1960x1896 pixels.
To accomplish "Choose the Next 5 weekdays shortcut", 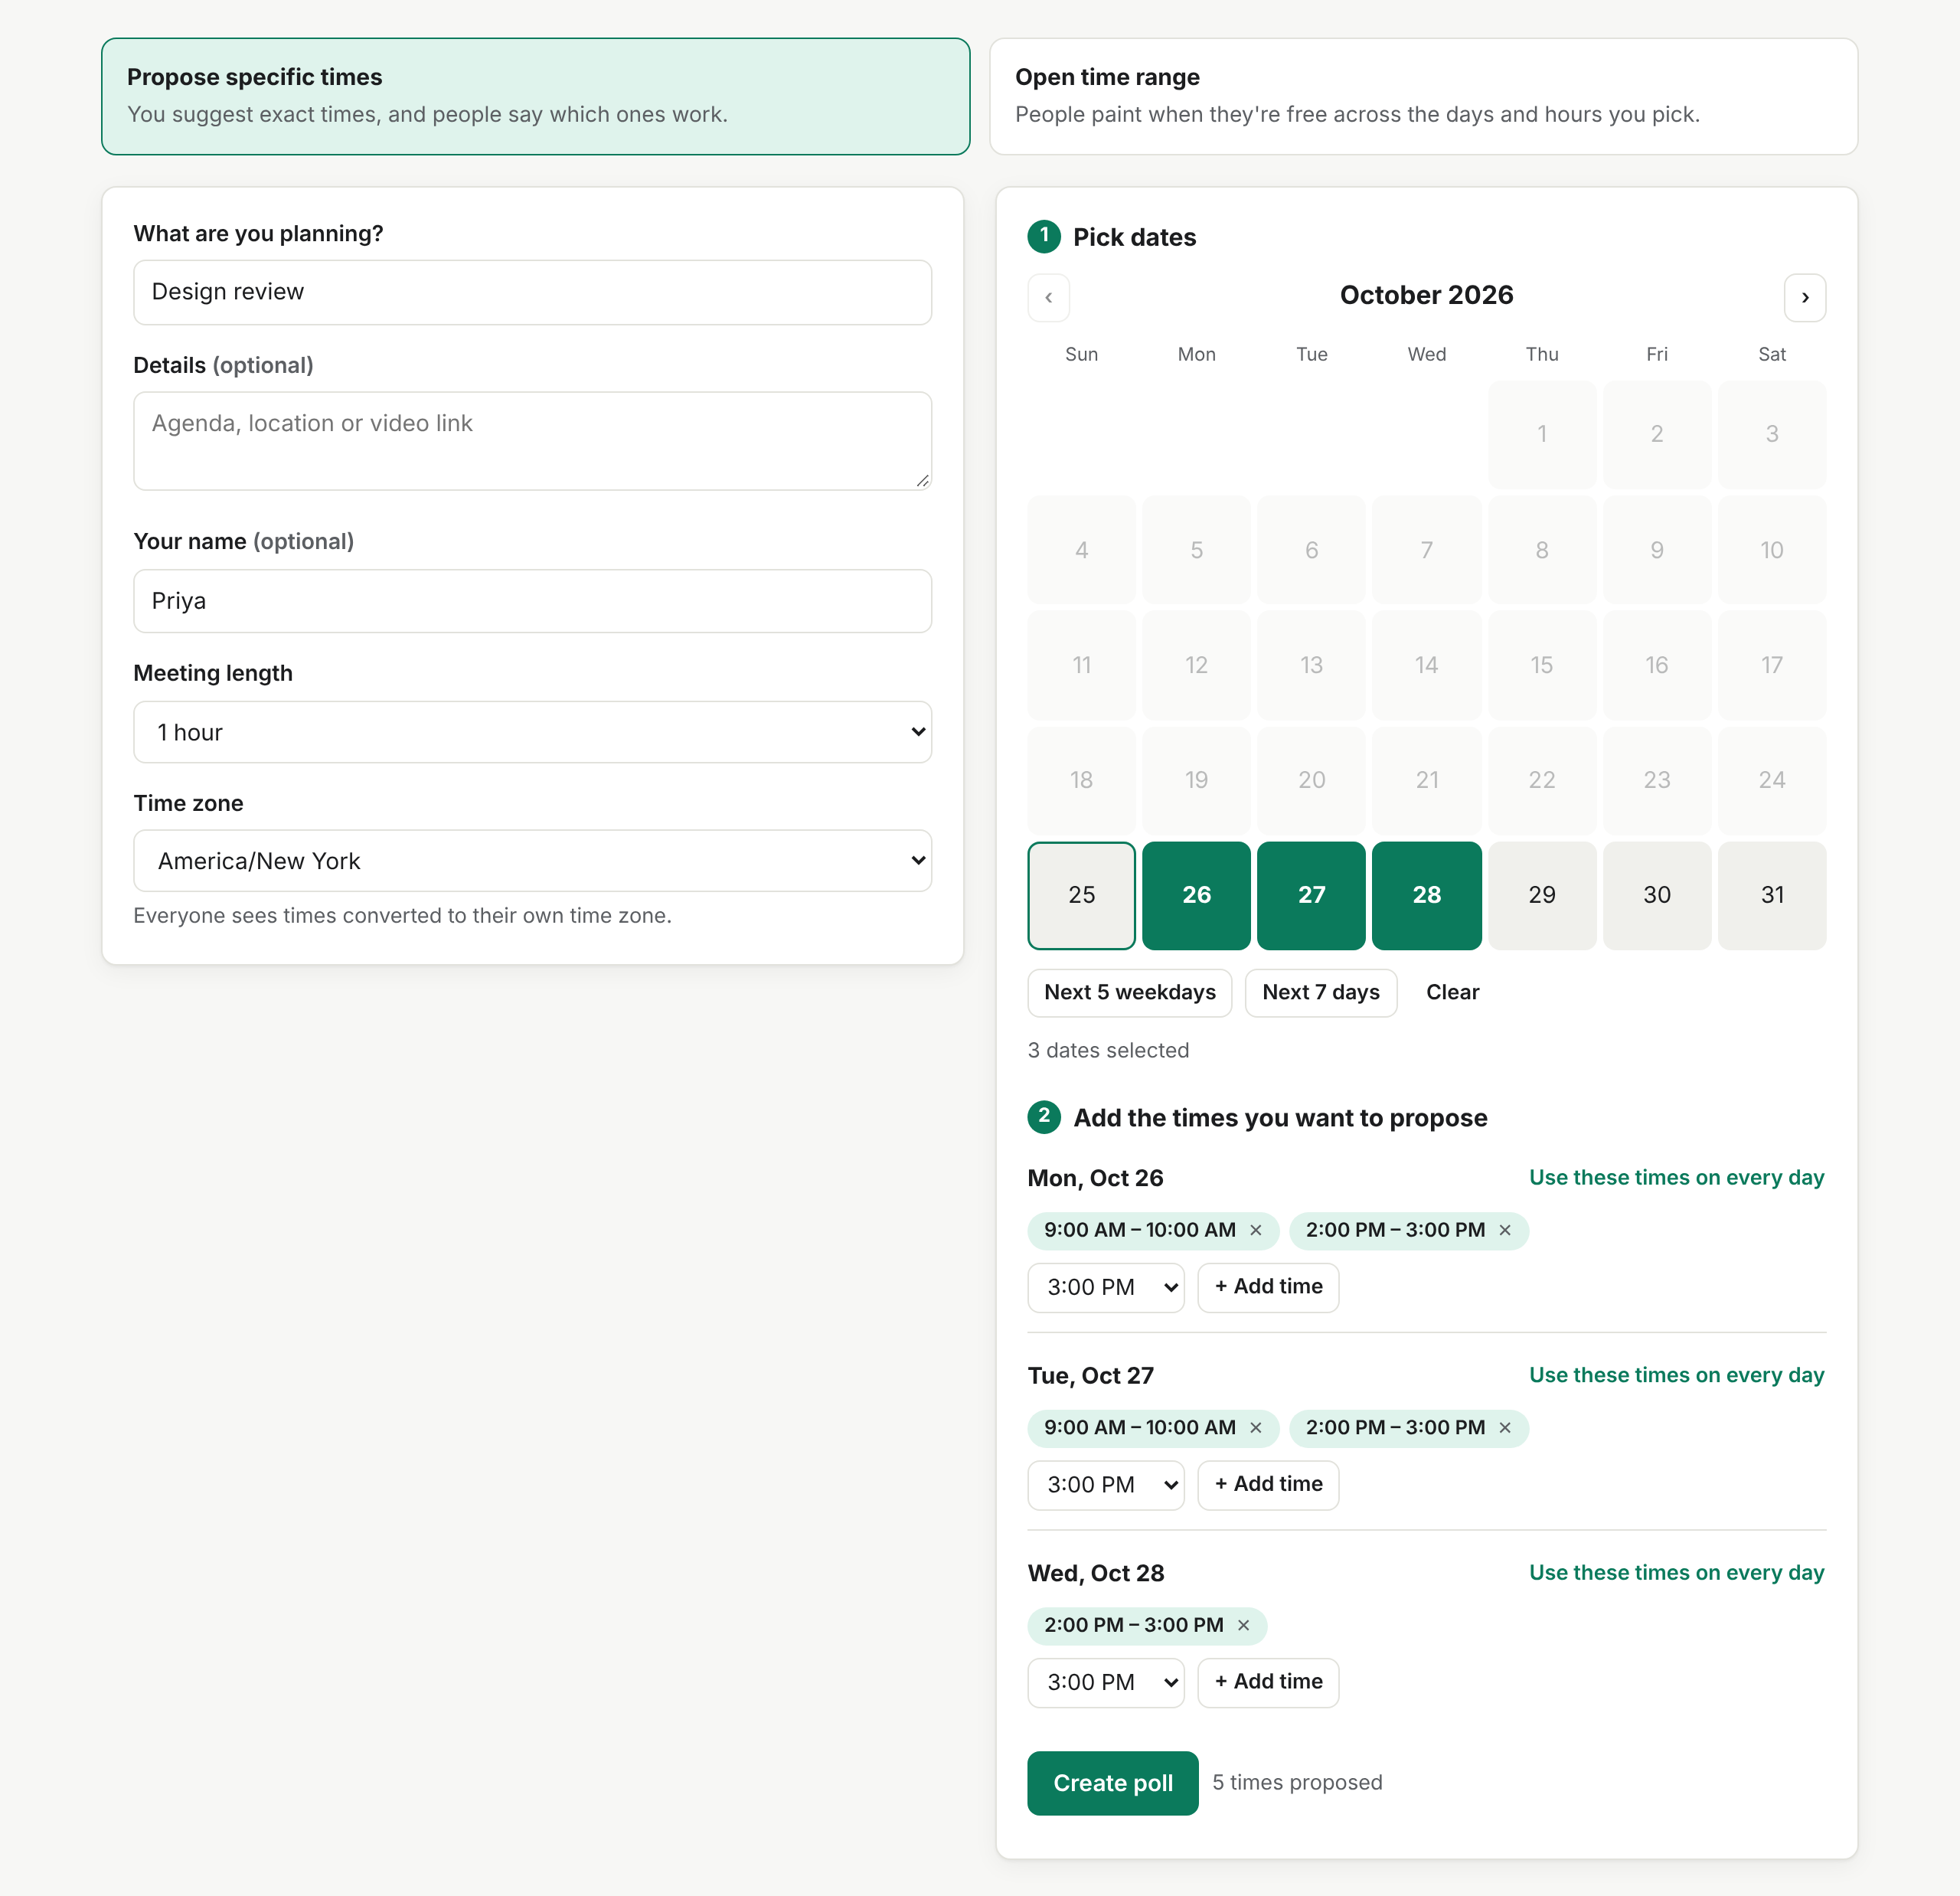I will 1129,993.
